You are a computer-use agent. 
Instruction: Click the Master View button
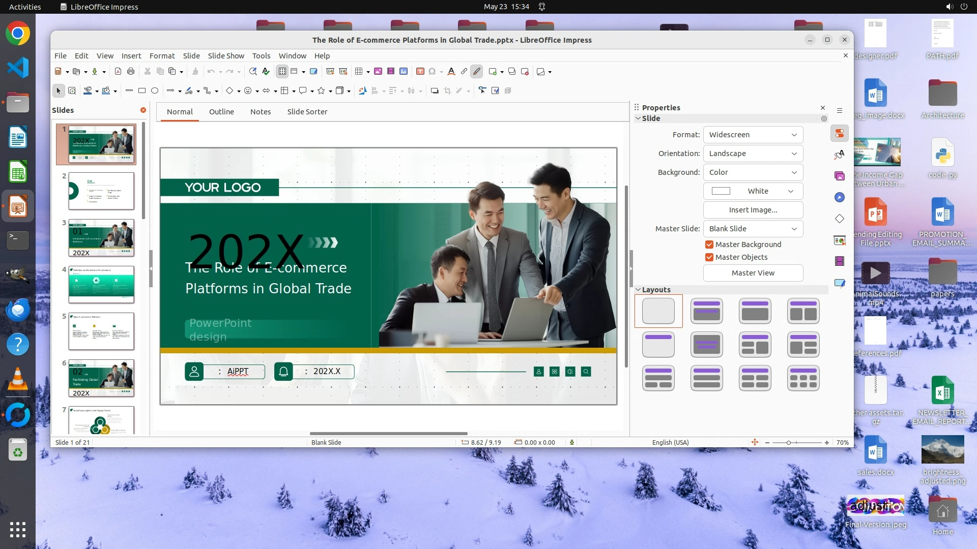click(753, 273)
